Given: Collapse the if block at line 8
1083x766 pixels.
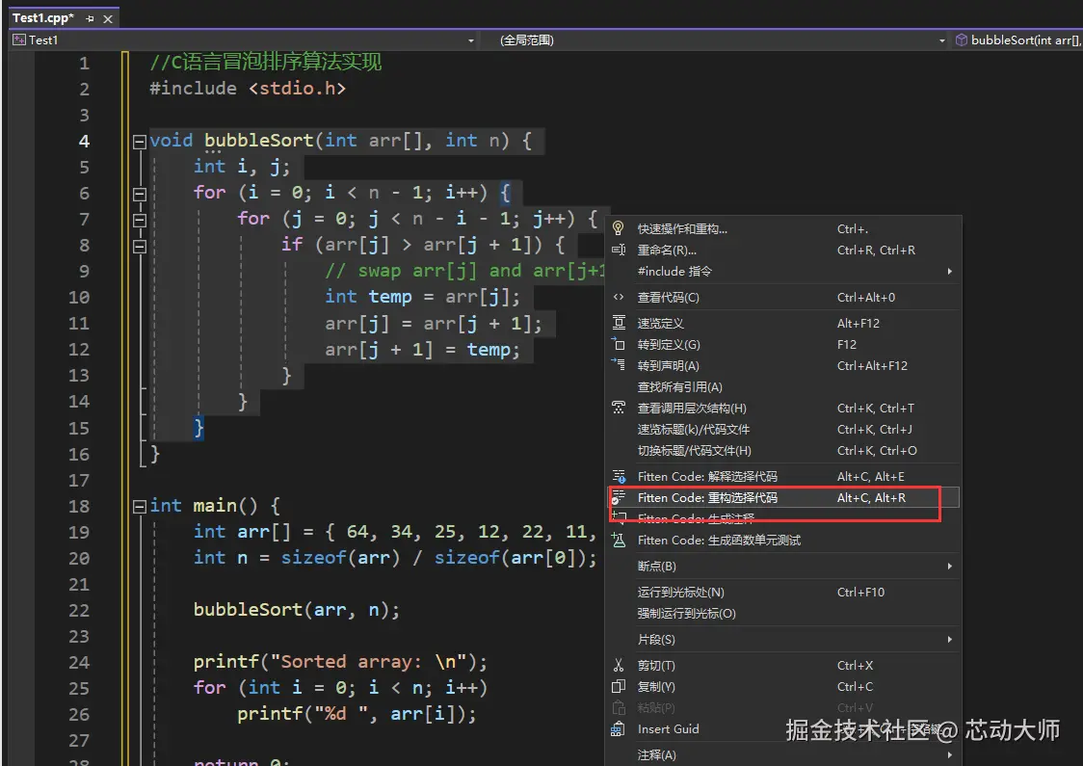Looking at the screenshot, I should pos(140,247).
